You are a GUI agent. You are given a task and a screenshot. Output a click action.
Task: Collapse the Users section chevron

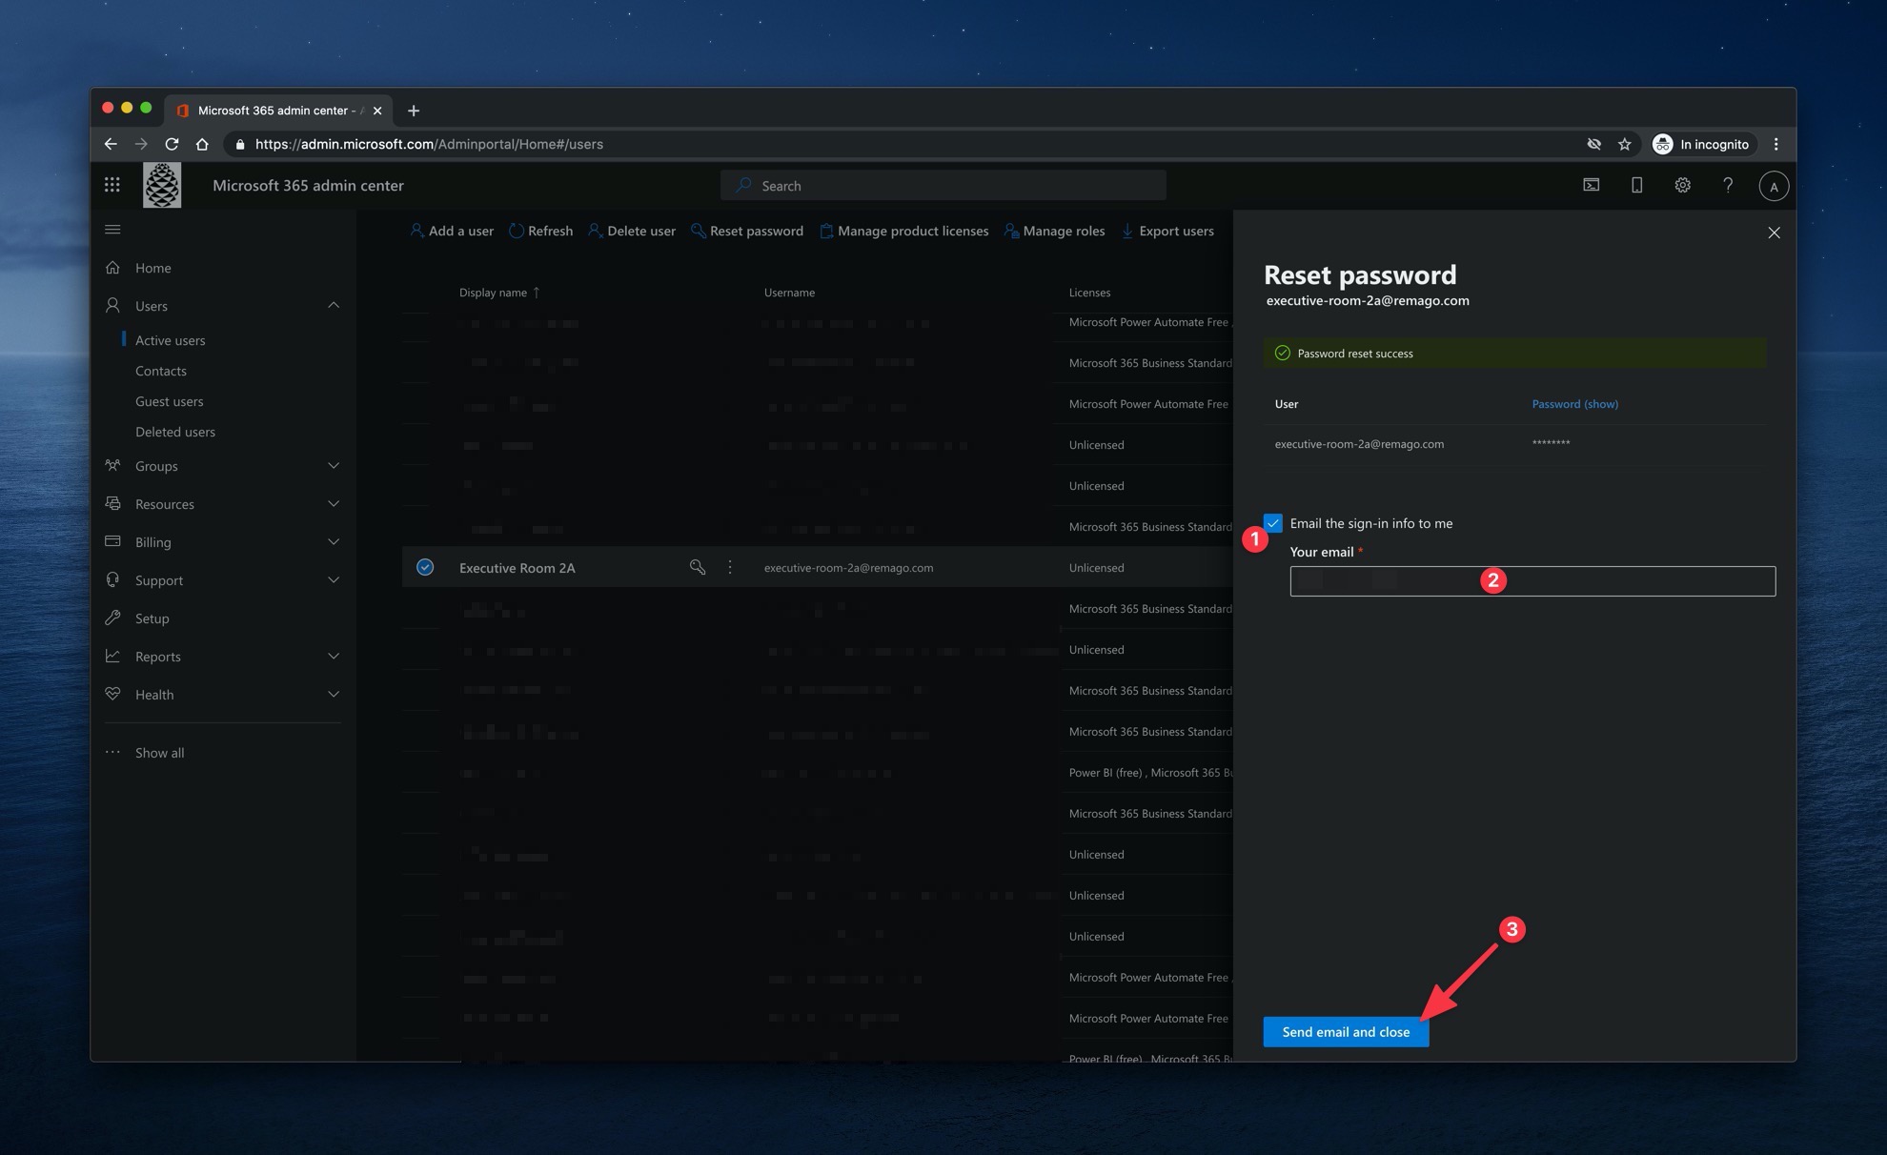tap(334, 305)
